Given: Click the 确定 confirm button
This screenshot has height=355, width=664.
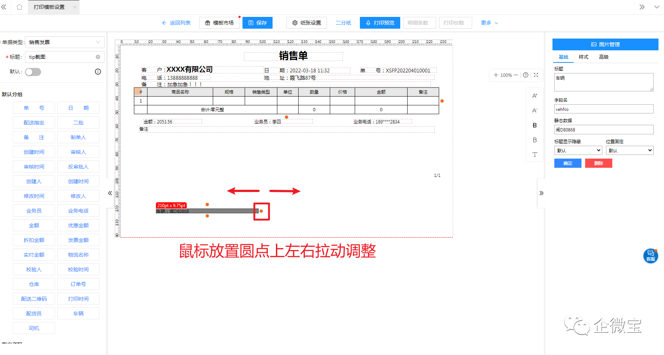Looking at the screenshot, I should coord(568,163).
